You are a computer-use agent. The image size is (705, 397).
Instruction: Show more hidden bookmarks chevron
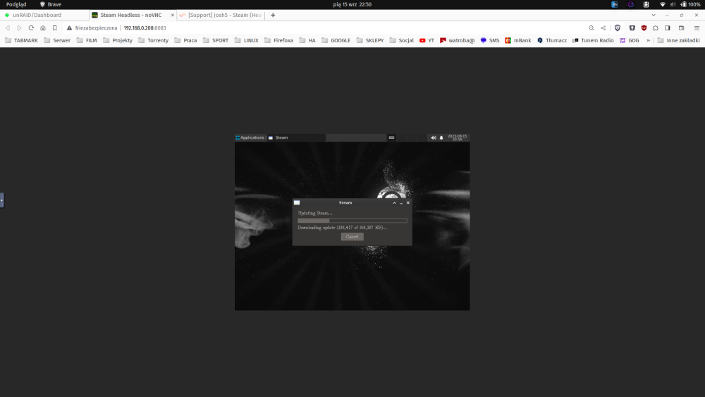pos(648,40)
